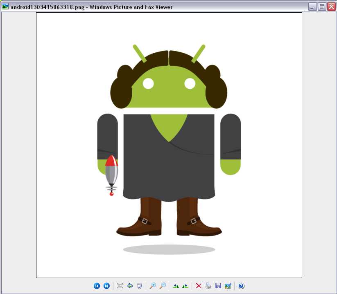Start the slide show
This screenshot has width=337, height=294.
tap(140, 286)
